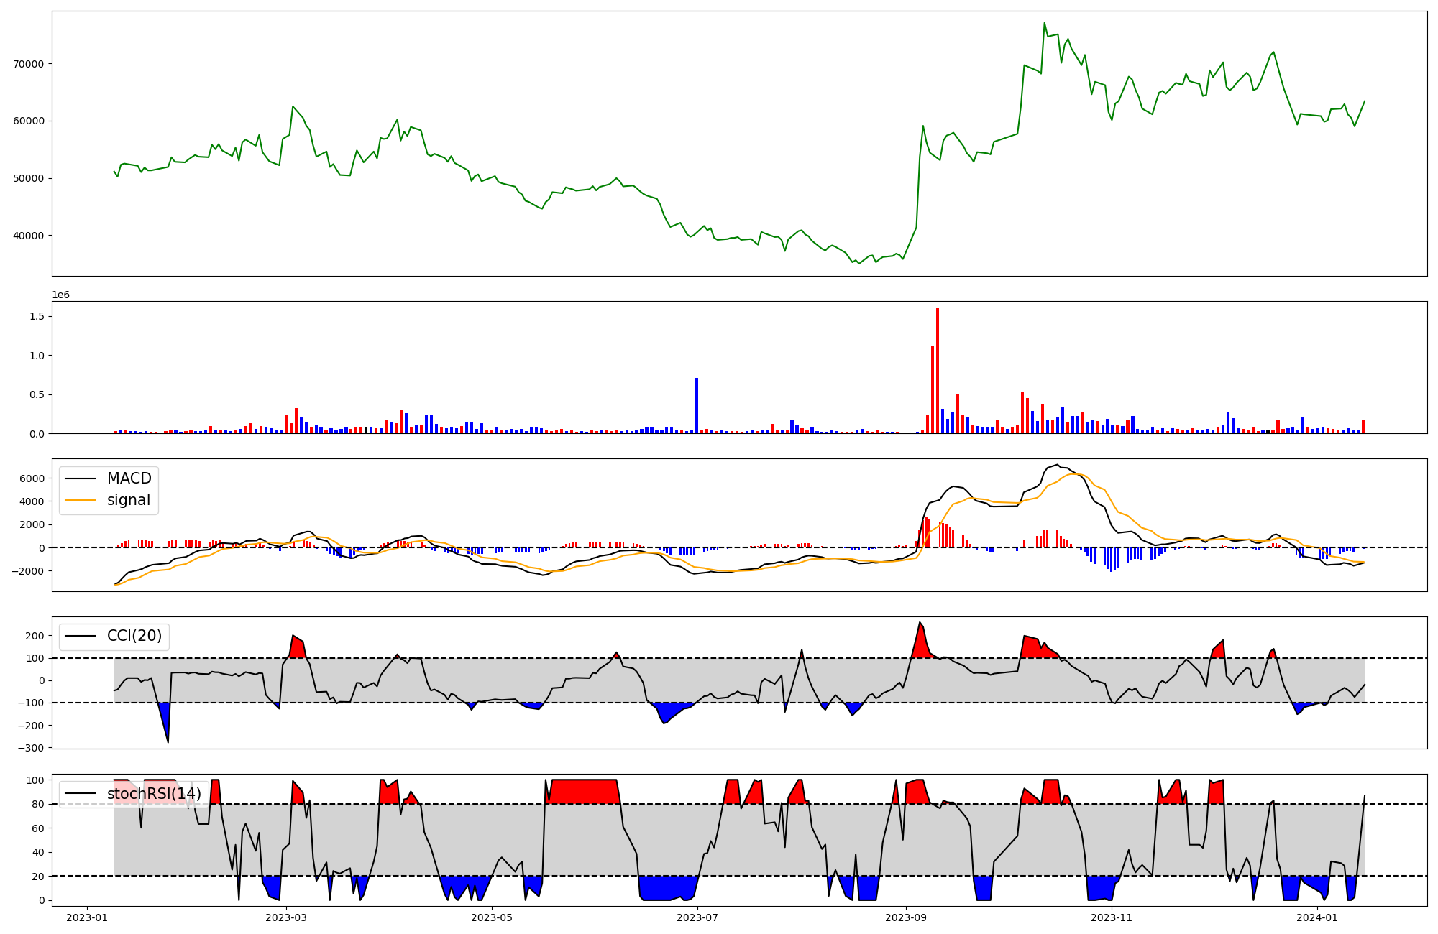Viewport: 1438px width, 934px height.
Task: Click the 70000 price axis tick label
Action: click(x=29, y=64)
